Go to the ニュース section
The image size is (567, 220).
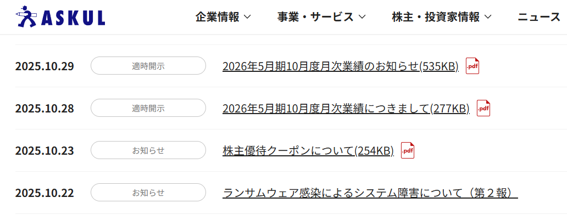[539, 17]
